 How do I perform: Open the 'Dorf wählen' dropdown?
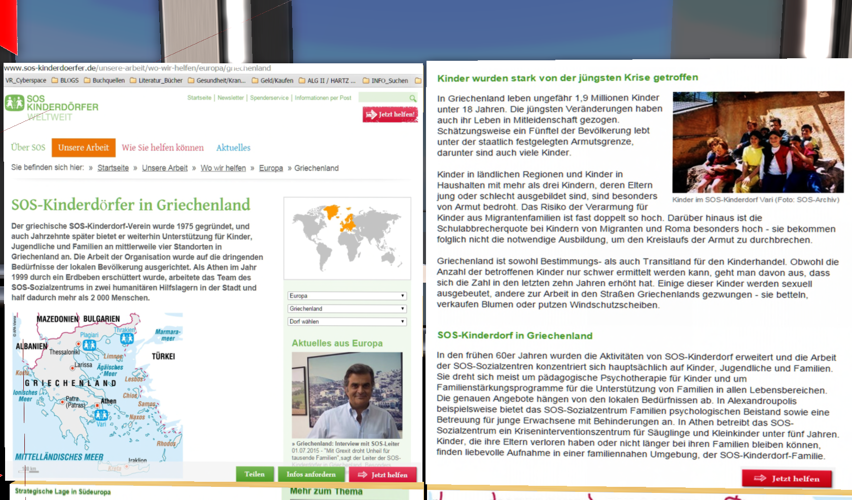pos(347,322)
